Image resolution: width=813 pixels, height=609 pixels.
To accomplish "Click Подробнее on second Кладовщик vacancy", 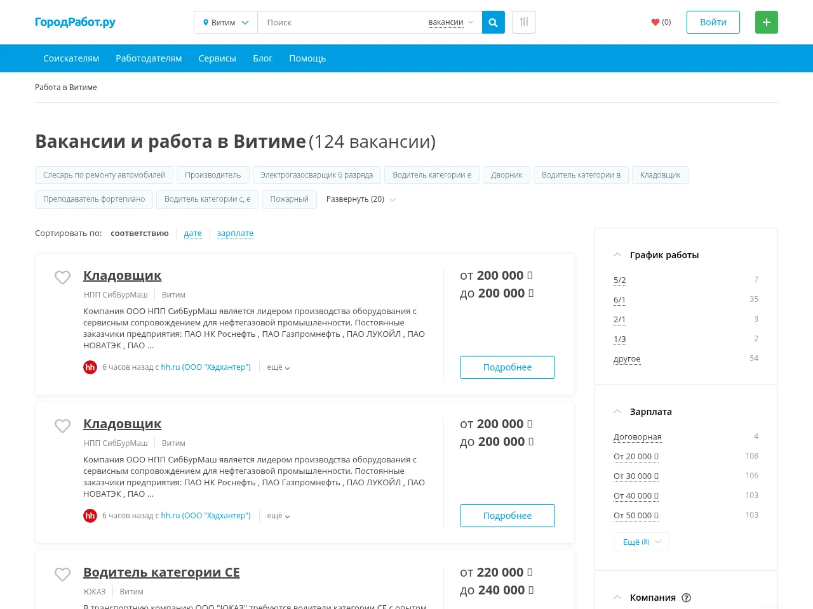I will (507, 516).
